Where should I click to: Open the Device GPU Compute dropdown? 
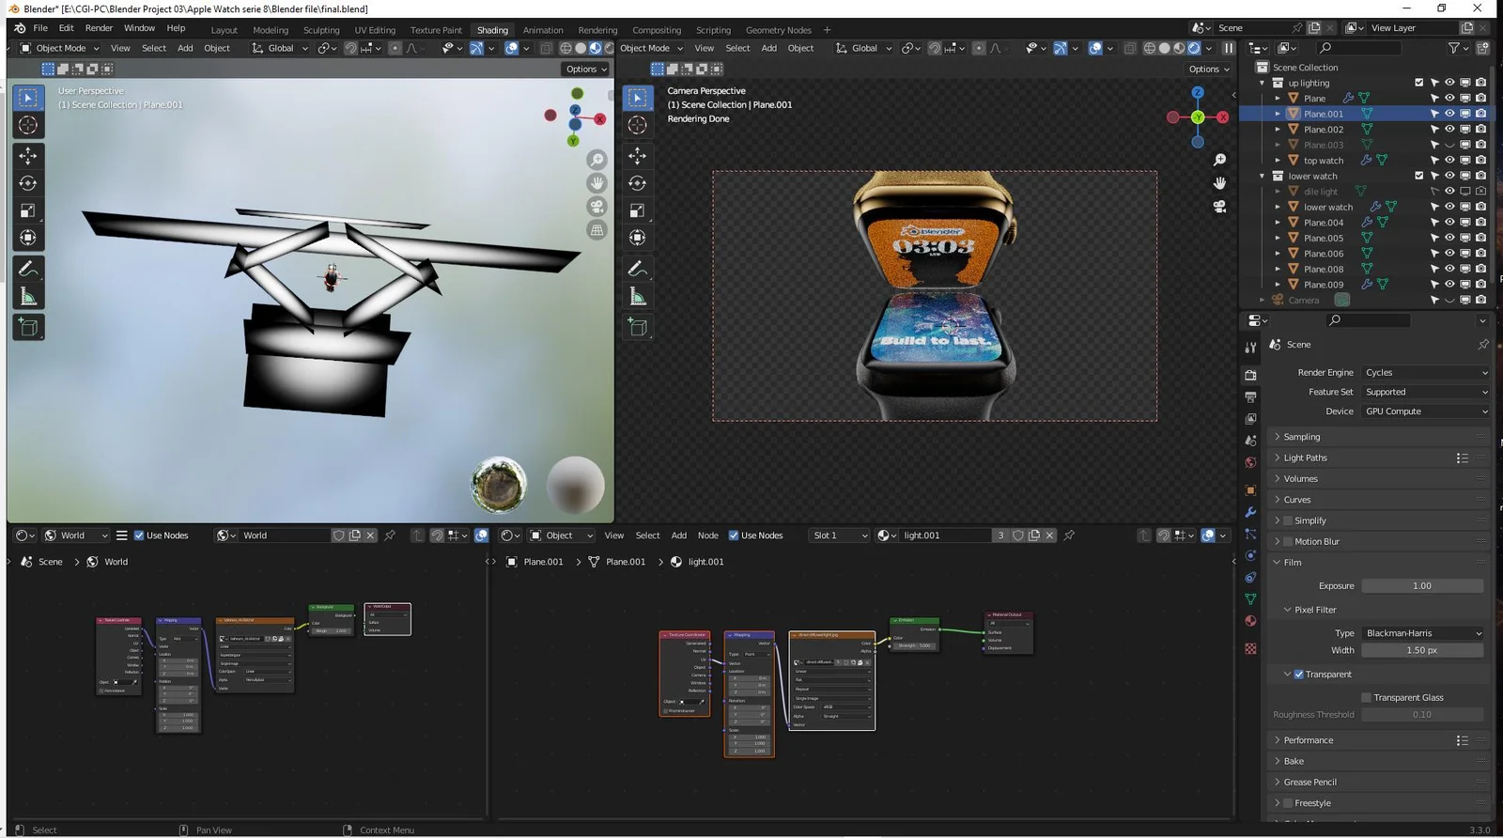pyautogui.click(x=1425, y=411)
